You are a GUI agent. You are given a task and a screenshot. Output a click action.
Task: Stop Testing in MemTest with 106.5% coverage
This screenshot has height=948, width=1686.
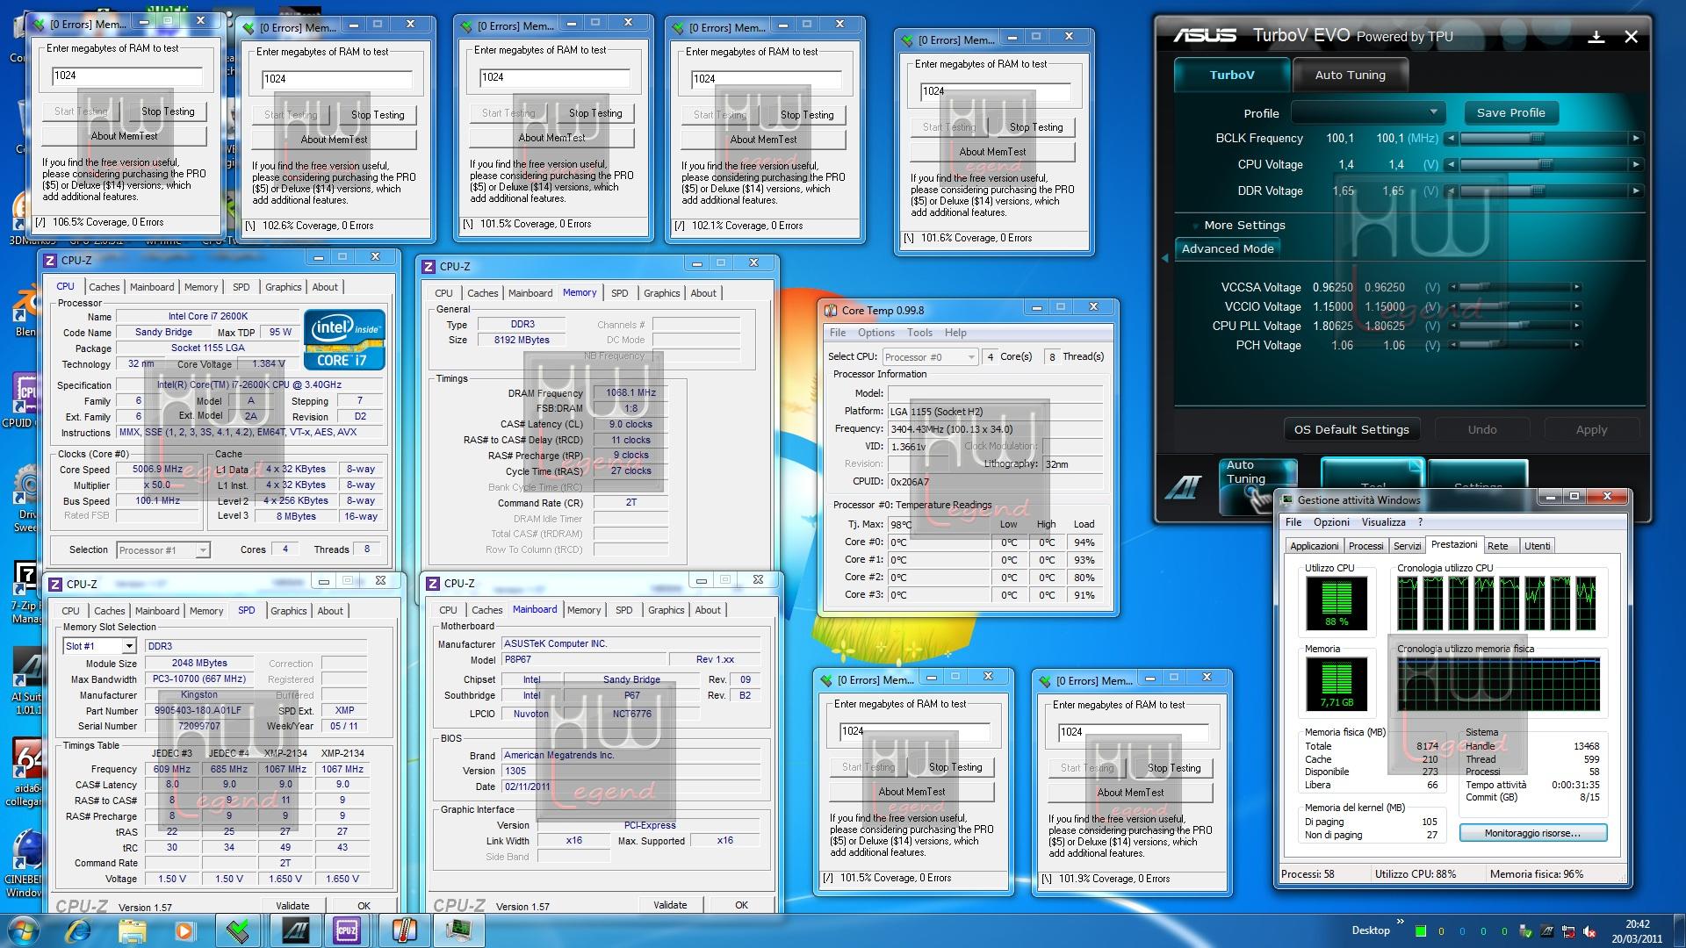pos(168,111)
